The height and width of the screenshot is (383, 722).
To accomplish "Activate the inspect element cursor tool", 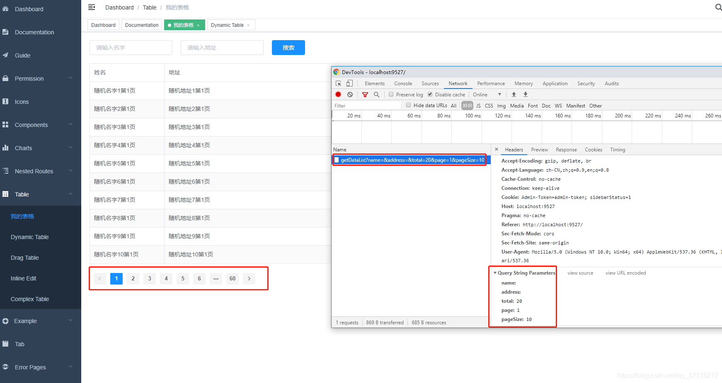I will tap(338, 83).
